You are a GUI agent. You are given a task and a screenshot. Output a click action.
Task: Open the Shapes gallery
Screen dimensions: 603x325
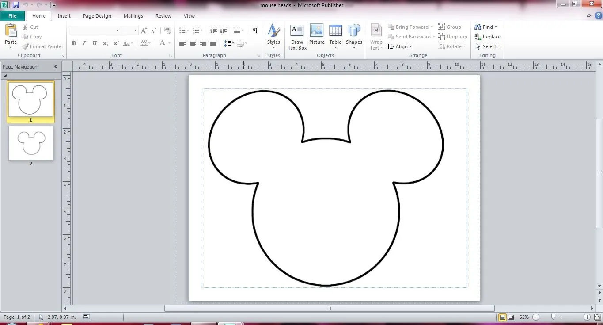point(354,37)
